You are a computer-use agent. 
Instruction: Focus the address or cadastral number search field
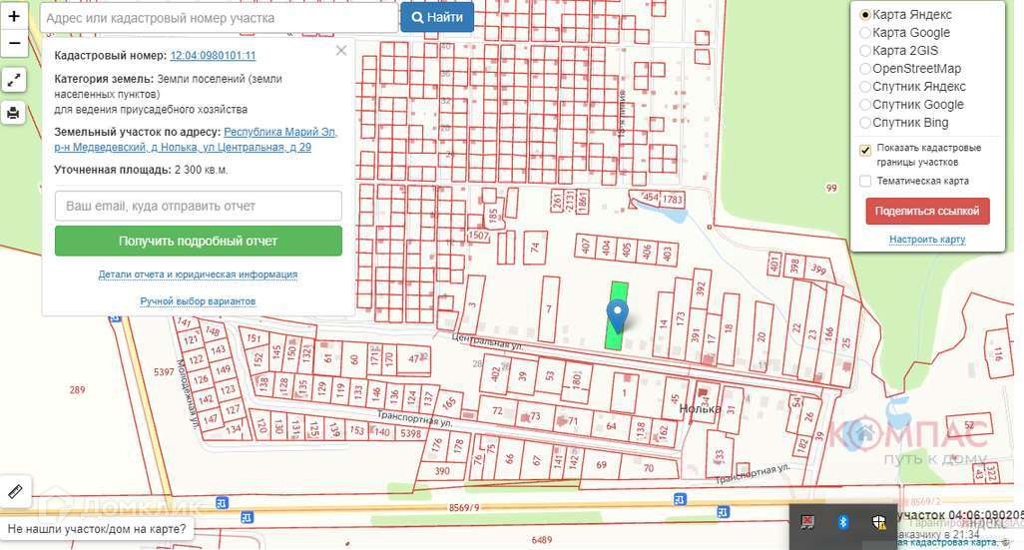pyautogui.click(x=219, y=18)
